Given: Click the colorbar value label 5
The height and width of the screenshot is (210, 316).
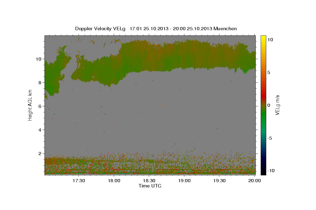Looking at the screenshot, I should [268, 72].
